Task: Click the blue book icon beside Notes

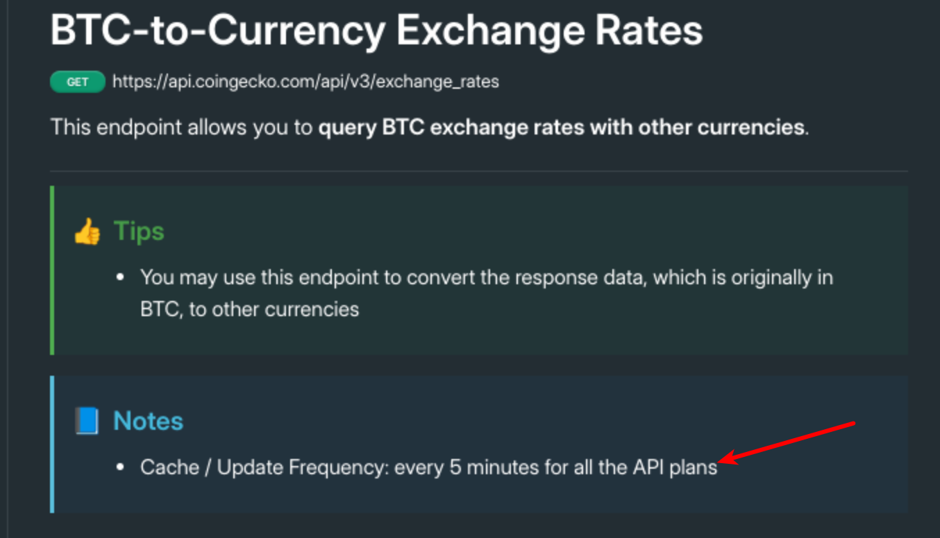Action: (x=87, y=421)
